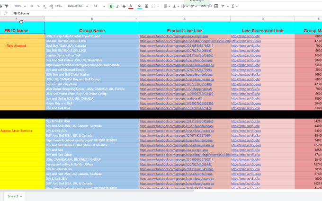Select the 'Product Live Link' header cell
The image size is (322, 201).
click(185, 28)
